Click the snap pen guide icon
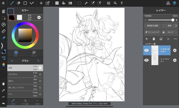 tap(3, 38)
